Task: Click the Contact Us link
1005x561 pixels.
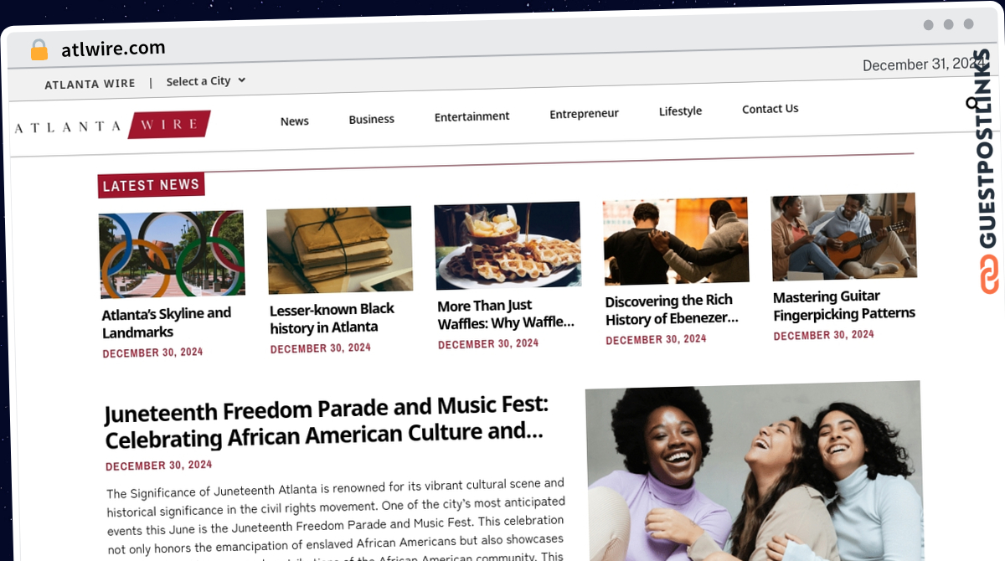Action: pos(770,109)
